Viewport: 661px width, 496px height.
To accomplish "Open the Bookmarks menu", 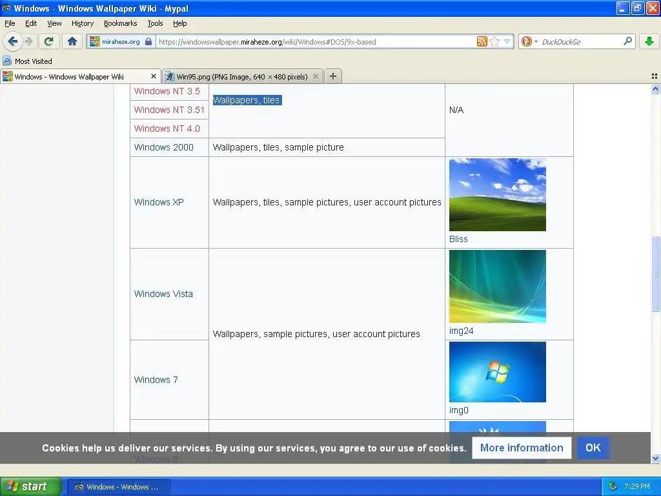I will point(121,24).
